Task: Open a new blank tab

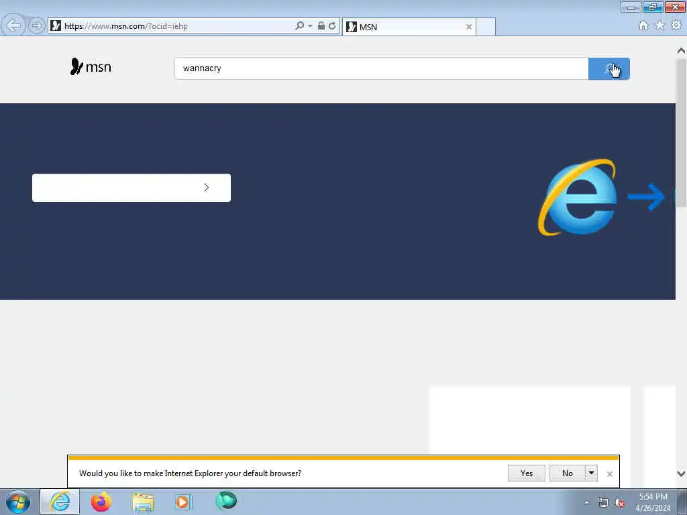Action: point(486,27)
